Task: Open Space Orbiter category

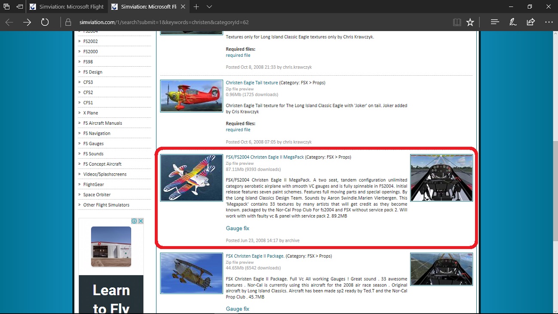Action: (97, 194)
